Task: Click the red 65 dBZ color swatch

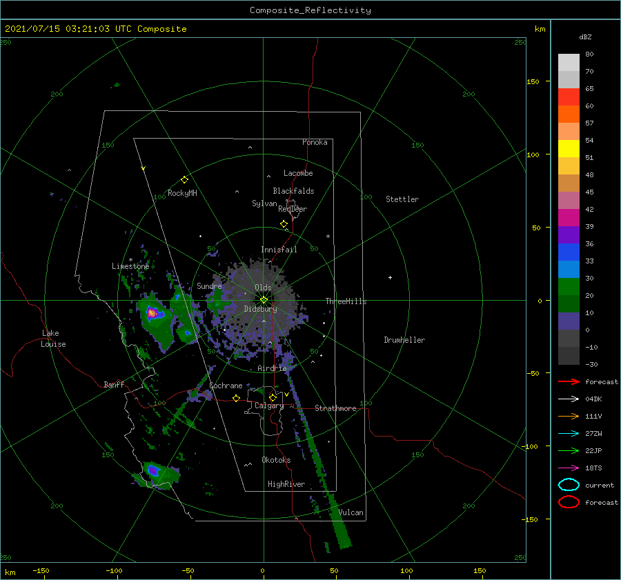Action: click(569, 97)
